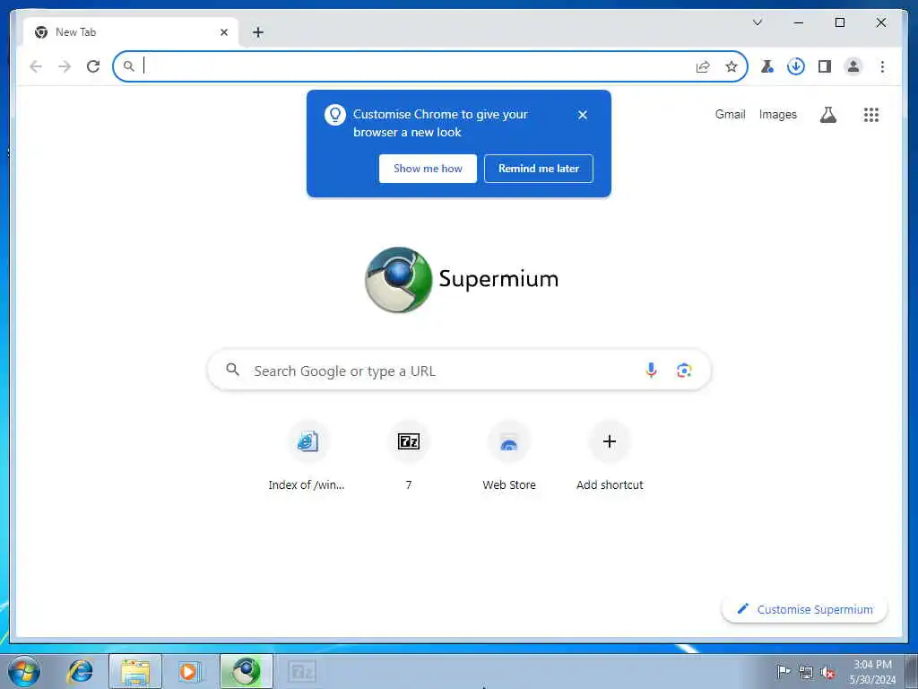918x689 pixels.
Task: Open 7-Zip taskbar icon
Action: click(x=302, y=671)
